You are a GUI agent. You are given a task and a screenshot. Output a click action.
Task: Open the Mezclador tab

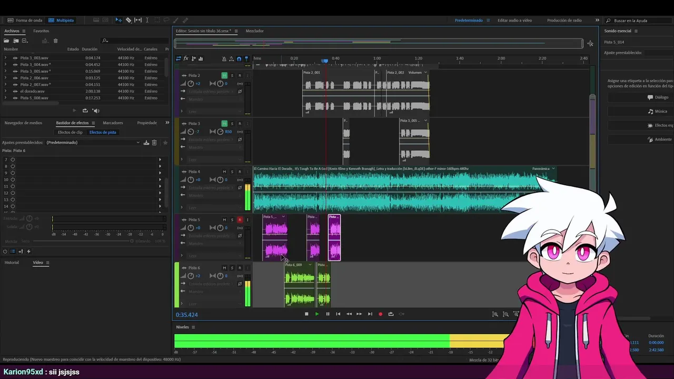click(255, 31)
